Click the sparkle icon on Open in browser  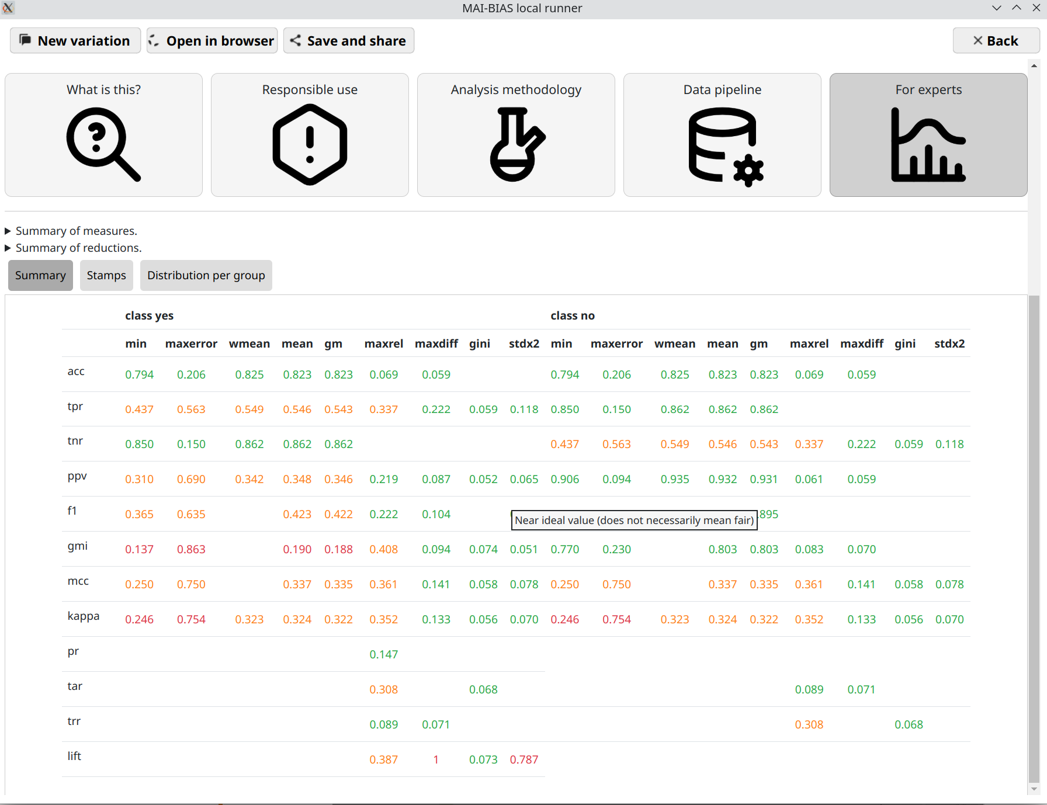pos(154,41)
